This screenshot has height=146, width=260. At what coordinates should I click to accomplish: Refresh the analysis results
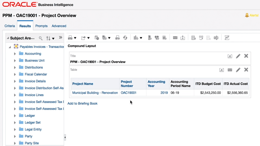[x=125, y=38]
